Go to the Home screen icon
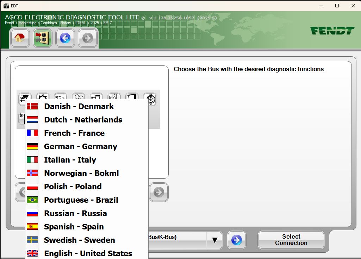Screen dimensions: 361x259 tap(20, 38)
